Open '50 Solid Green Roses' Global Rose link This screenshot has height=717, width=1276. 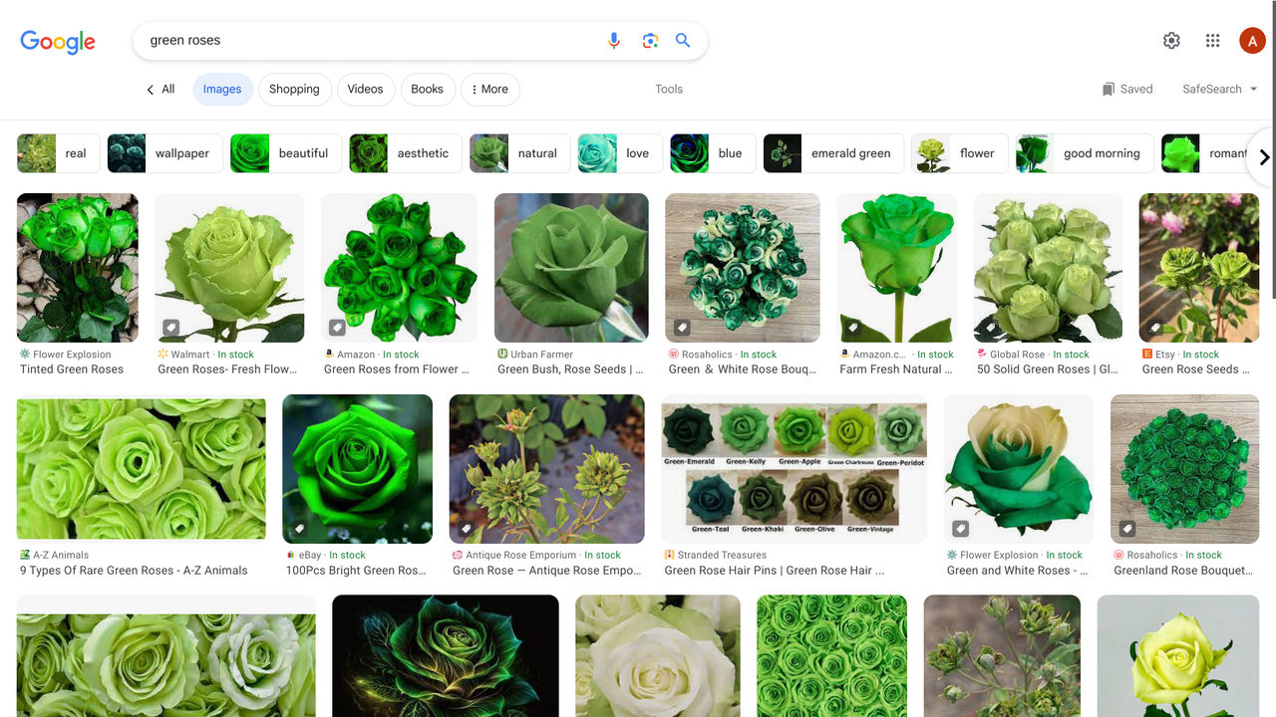click(1048, 369)
